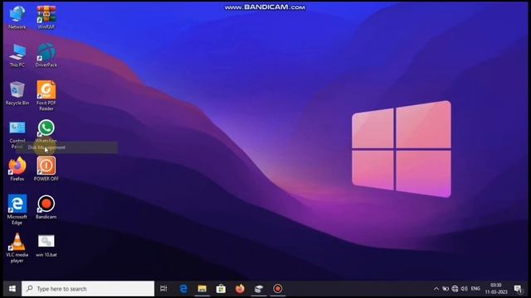Open Task View on the taskbar
Viewport: 531px width, 298px height.
pos(163,289)
